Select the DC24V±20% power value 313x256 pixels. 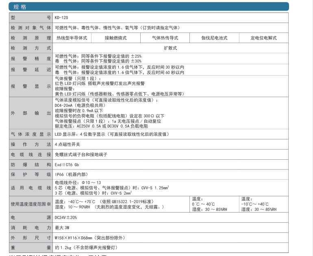click(66, 217)
